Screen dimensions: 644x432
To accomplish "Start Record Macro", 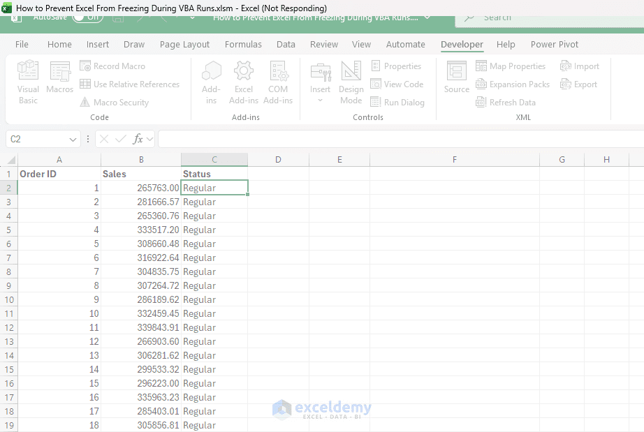I will pos(112,66).
